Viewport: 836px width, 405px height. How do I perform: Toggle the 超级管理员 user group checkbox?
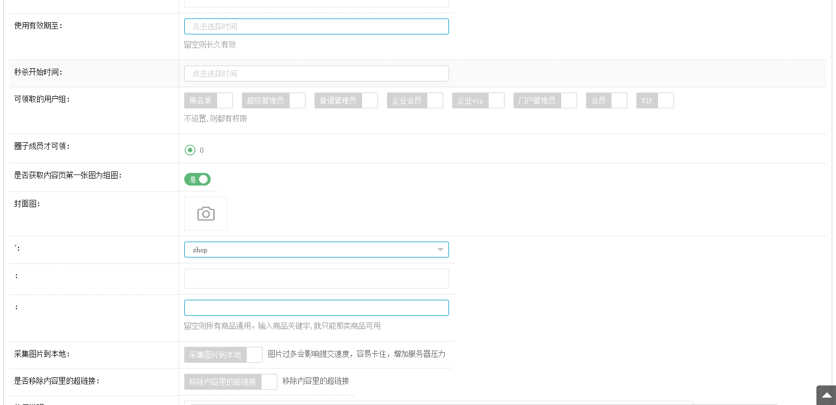(273, 100)
